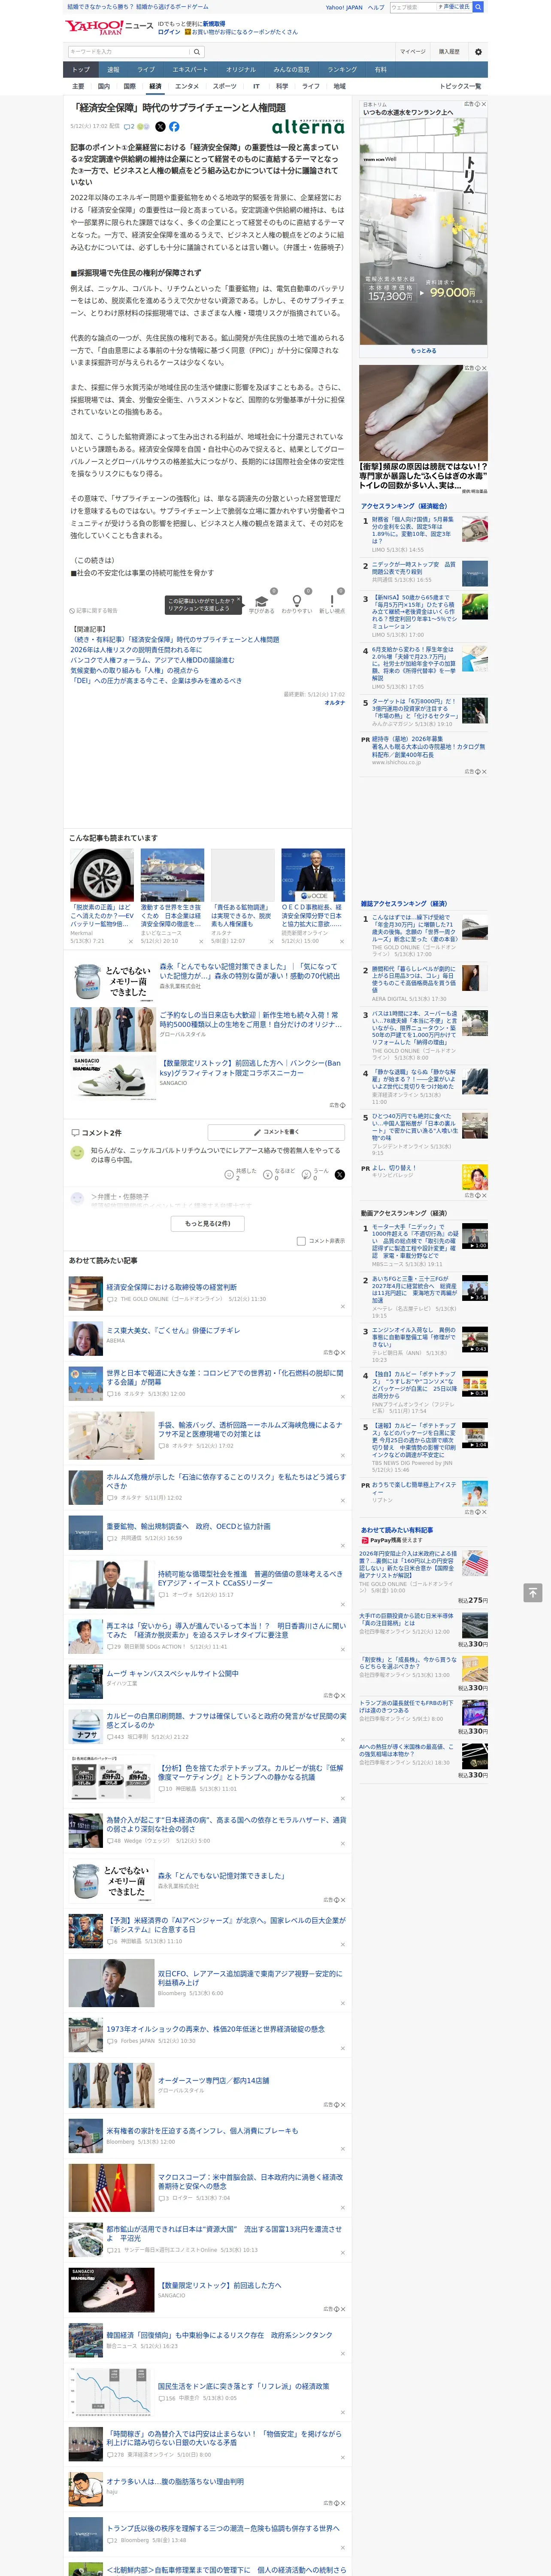Open article 重要鉱物、輸出規制調査へ 政府、OECDと協力計画
551x2576 pixels.
188,1526
